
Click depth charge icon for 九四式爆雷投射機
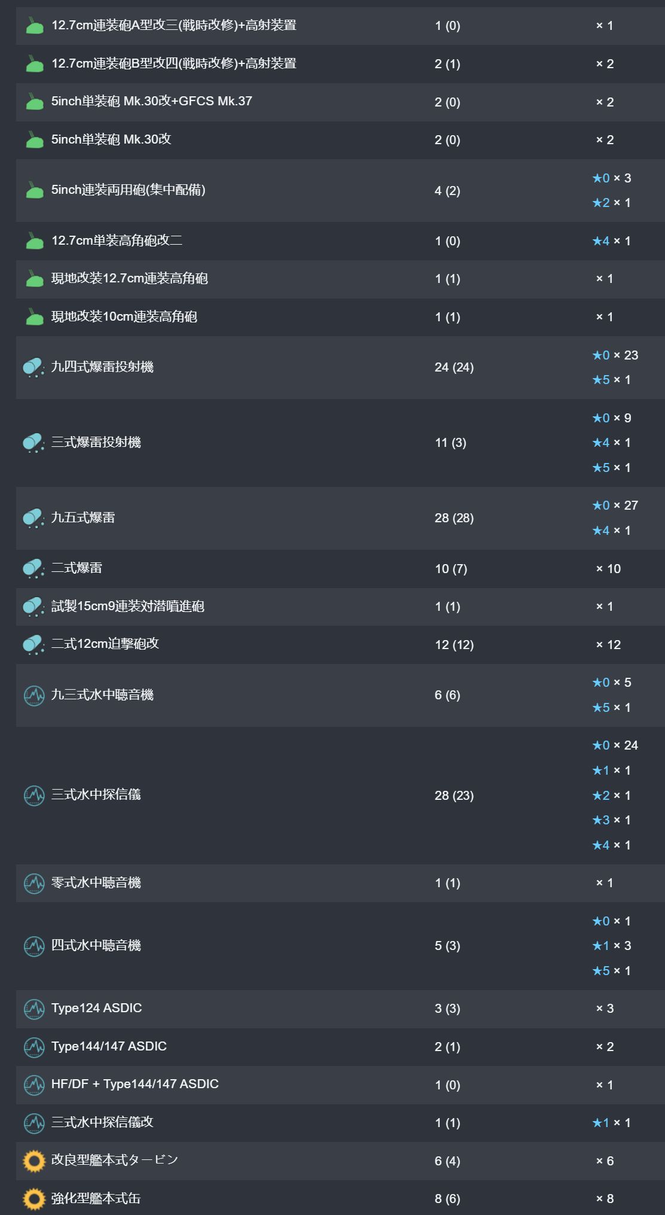pyautogui.click(x=33, y=367)
